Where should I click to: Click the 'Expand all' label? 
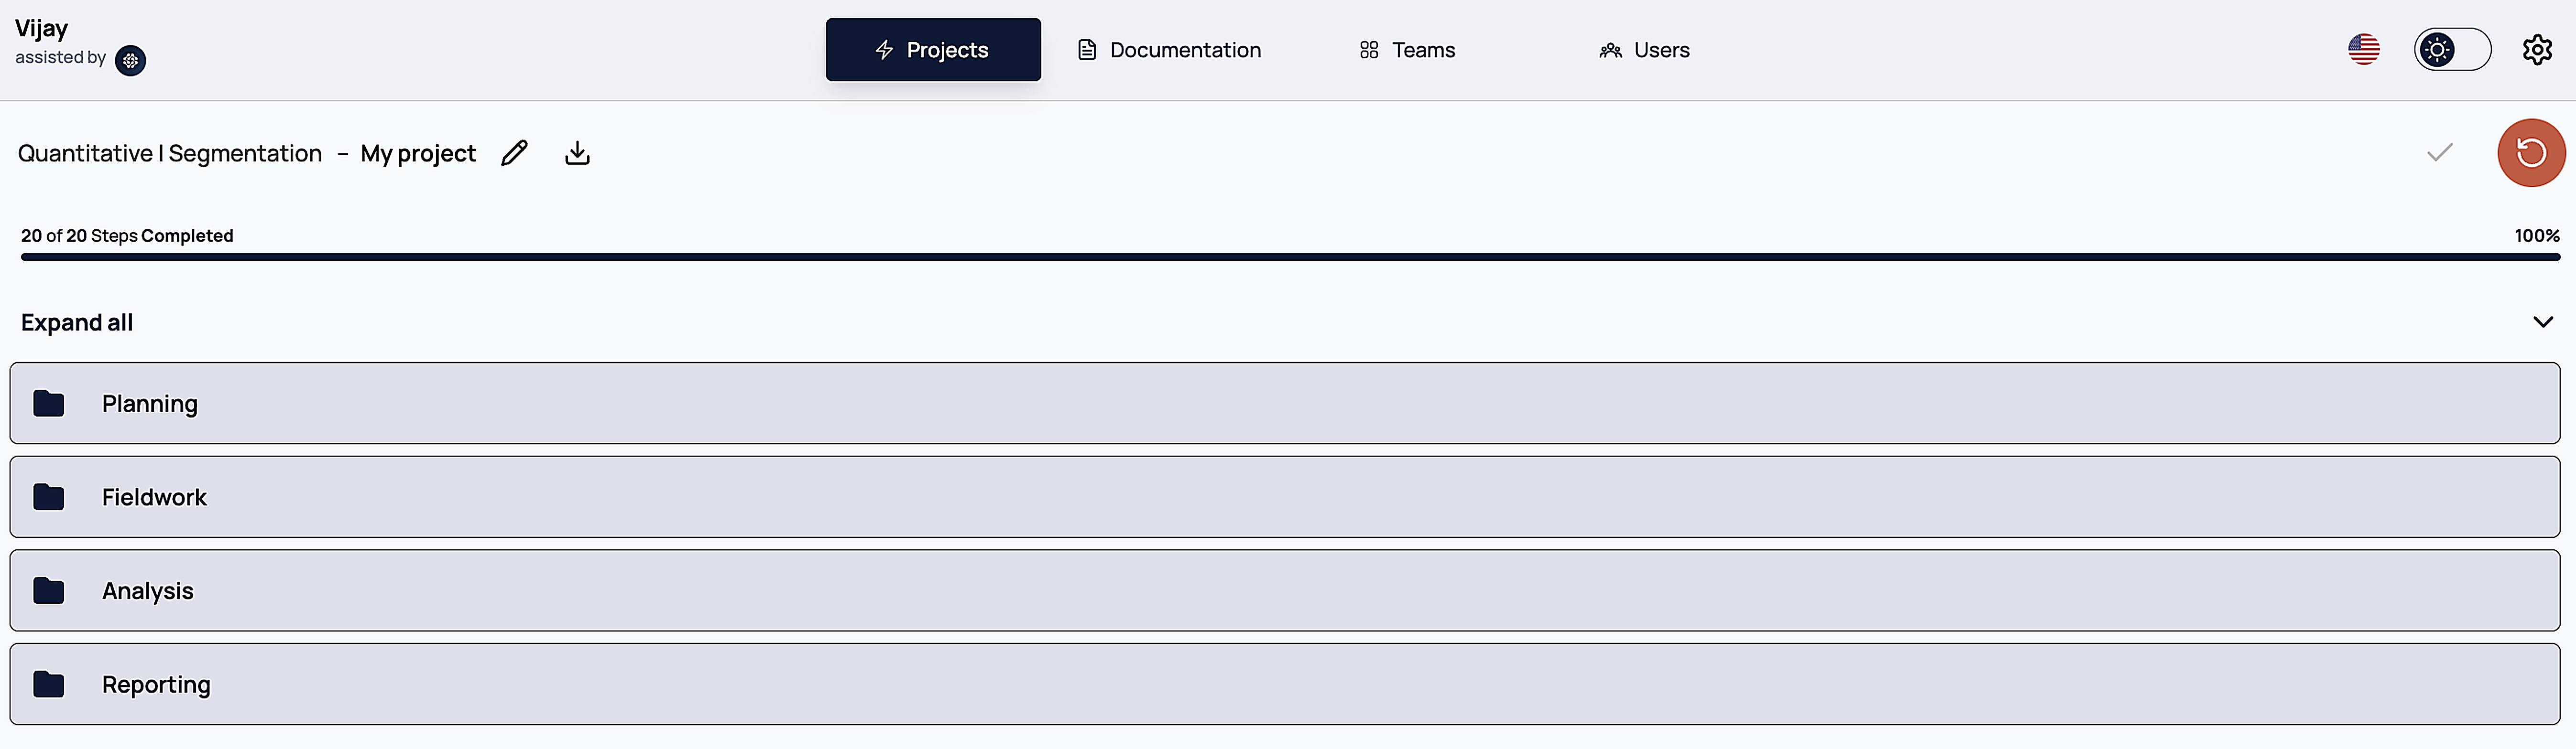tap(77, 322)
